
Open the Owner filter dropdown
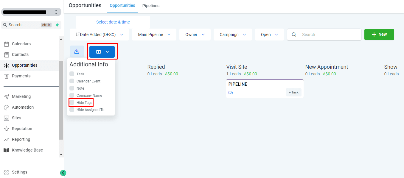[x=195, y=35]
